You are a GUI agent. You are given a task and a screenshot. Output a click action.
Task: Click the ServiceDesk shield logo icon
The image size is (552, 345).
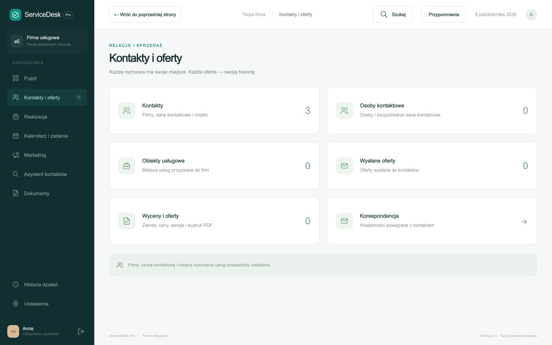pos(15,15)
